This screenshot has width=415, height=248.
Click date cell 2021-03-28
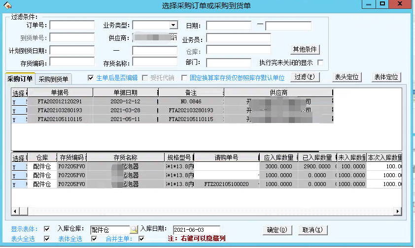tap(126, 110)
